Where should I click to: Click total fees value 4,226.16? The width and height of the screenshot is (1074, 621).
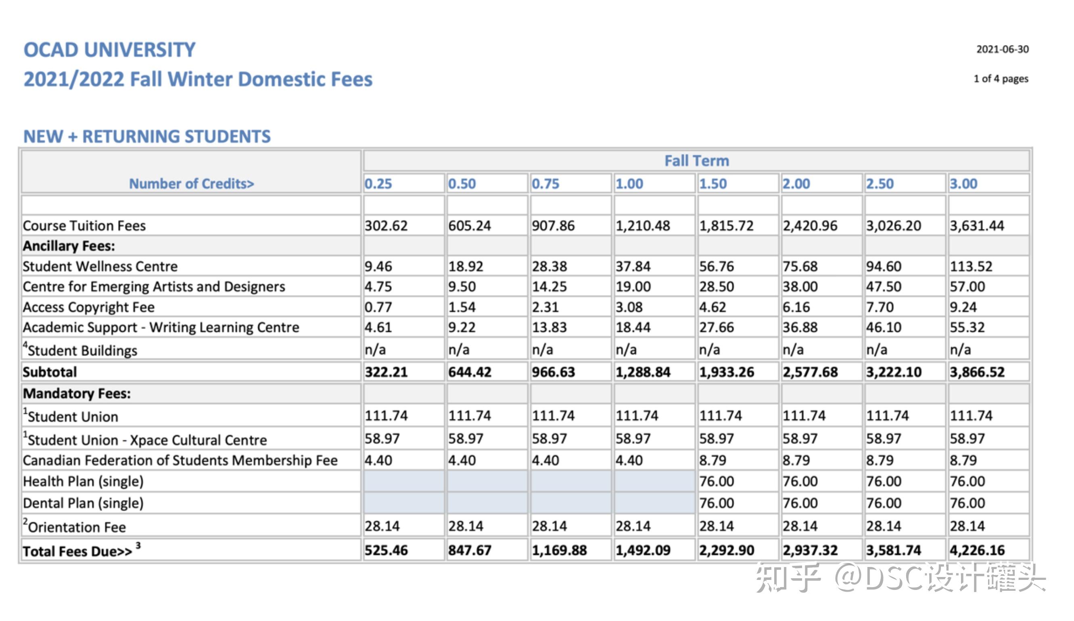click(976, 550)
